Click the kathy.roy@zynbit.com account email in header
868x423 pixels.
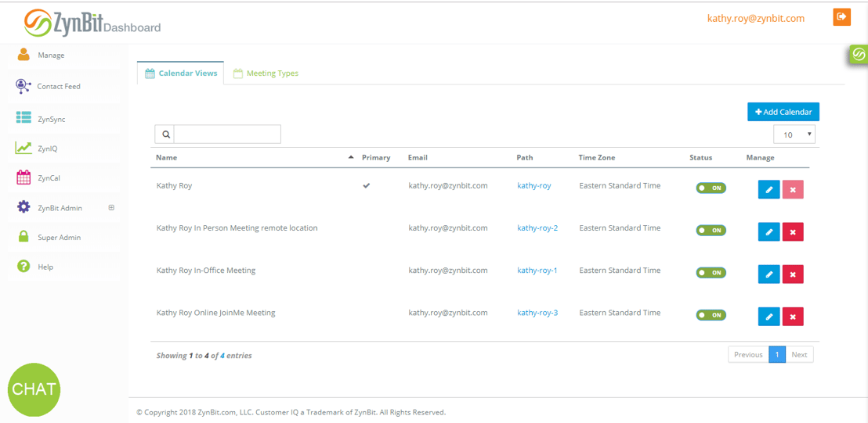tap(756, 18)
